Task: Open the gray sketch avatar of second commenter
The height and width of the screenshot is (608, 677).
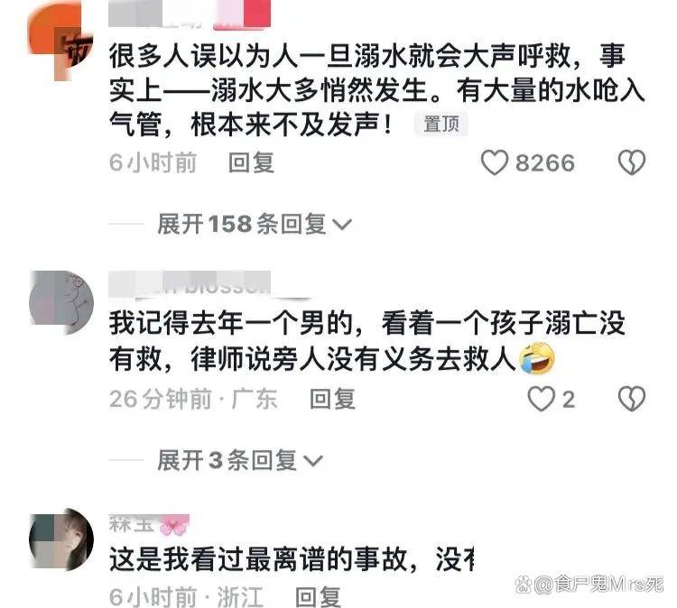Action: 61,302
